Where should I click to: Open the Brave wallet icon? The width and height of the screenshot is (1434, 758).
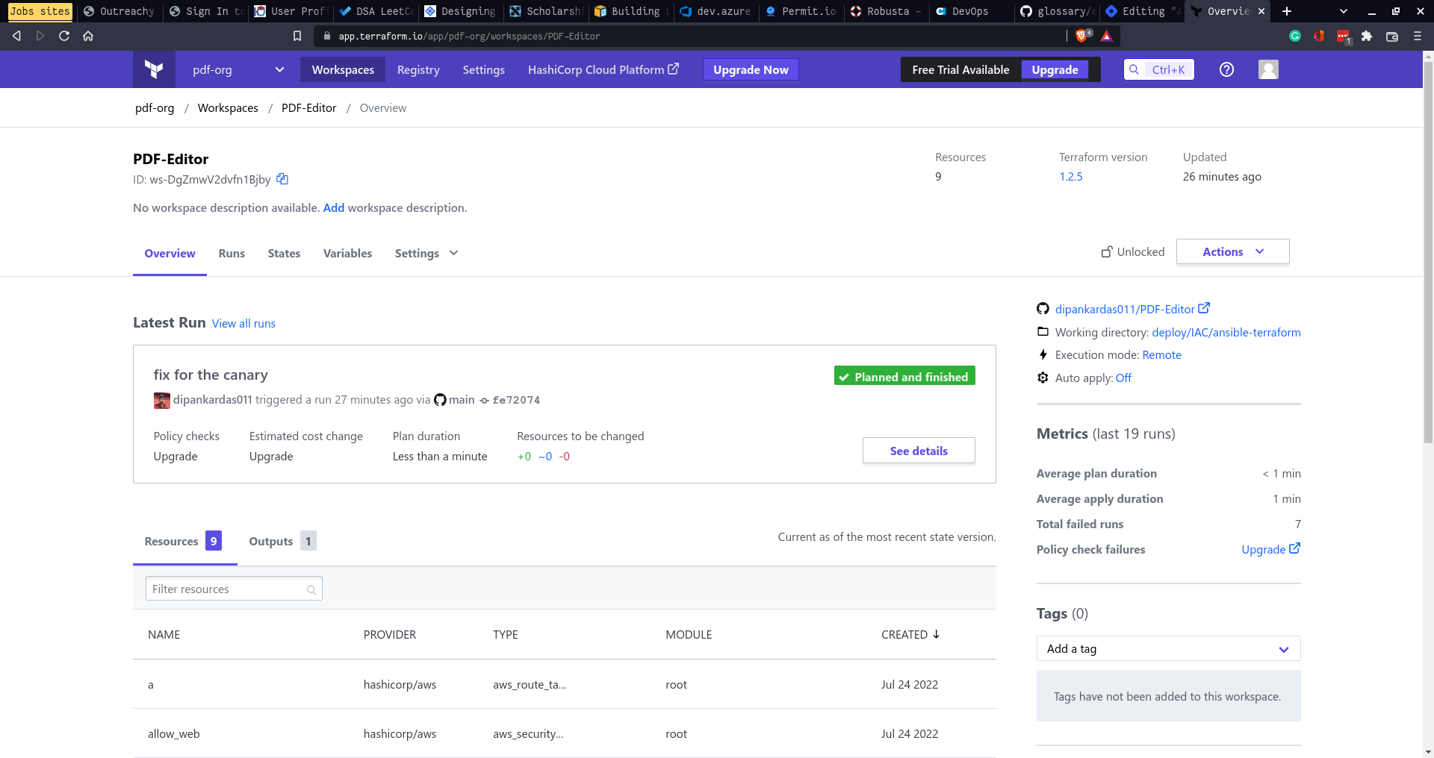click(x=1392, y=36)
